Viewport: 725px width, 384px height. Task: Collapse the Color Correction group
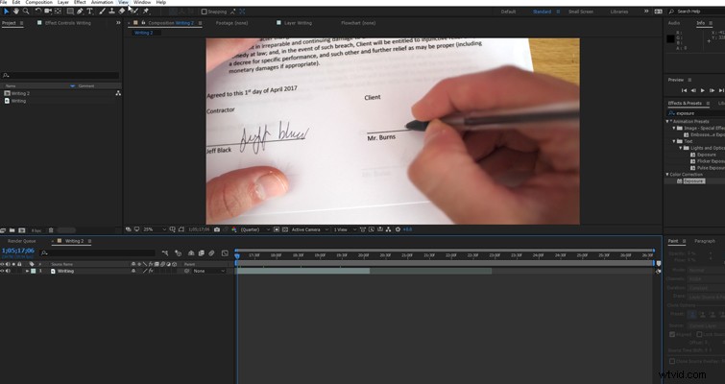click(x=667, y=174)
